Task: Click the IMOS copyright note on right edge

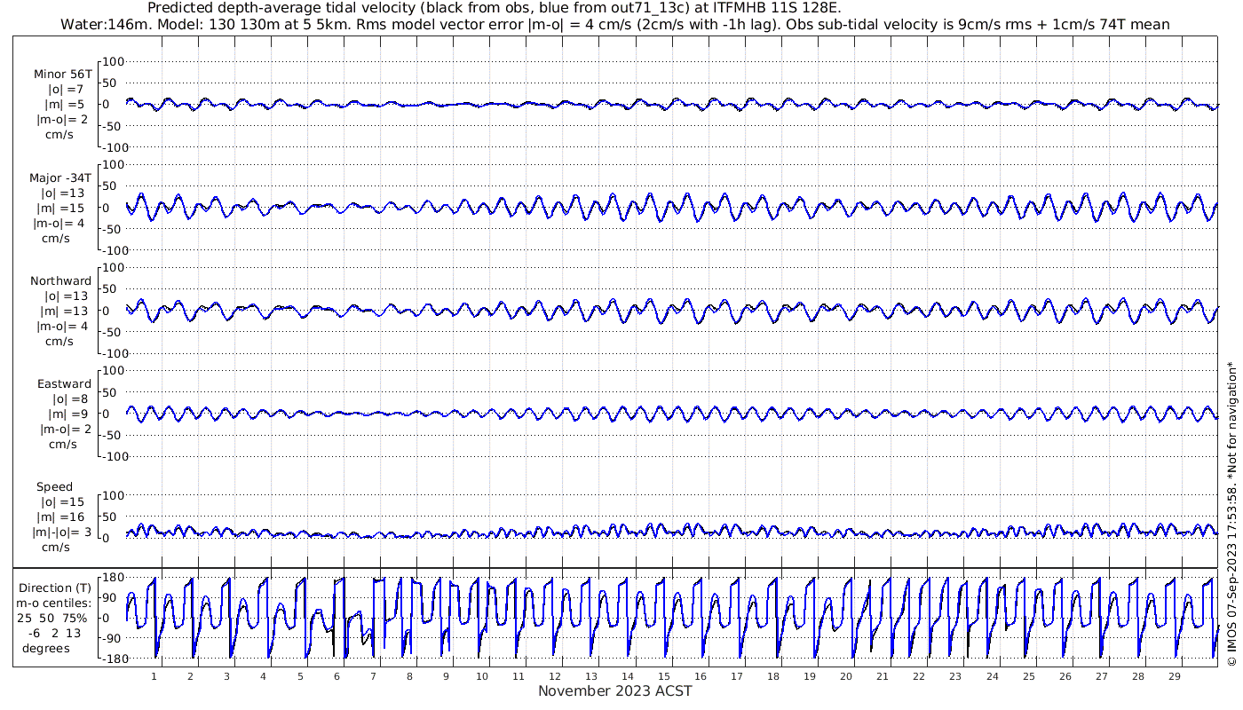Action: coord(1231,513)
